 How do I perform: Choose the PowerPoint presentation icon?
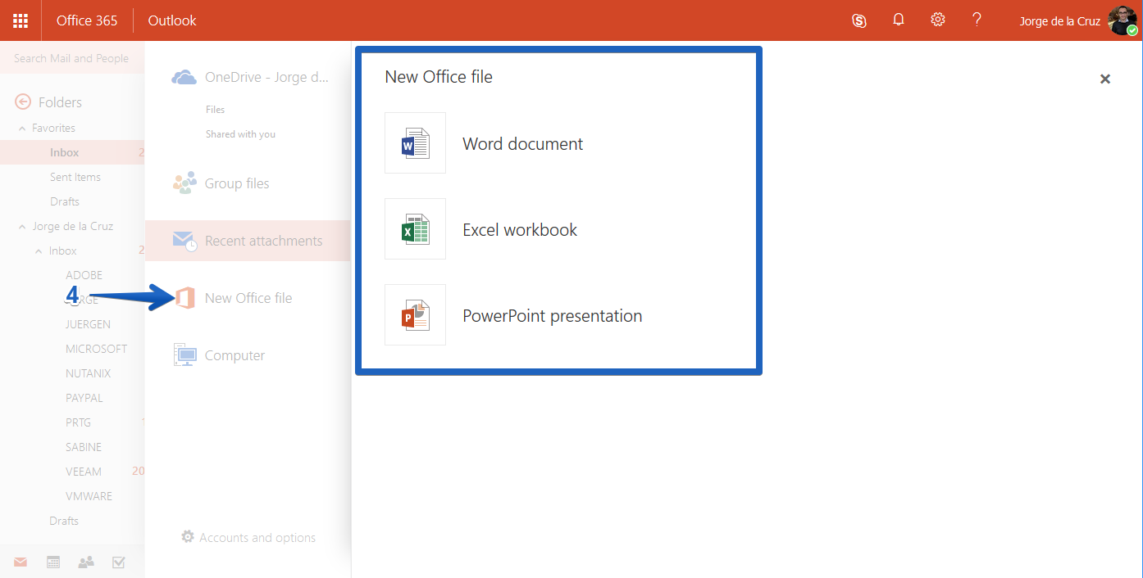(415, 315)
